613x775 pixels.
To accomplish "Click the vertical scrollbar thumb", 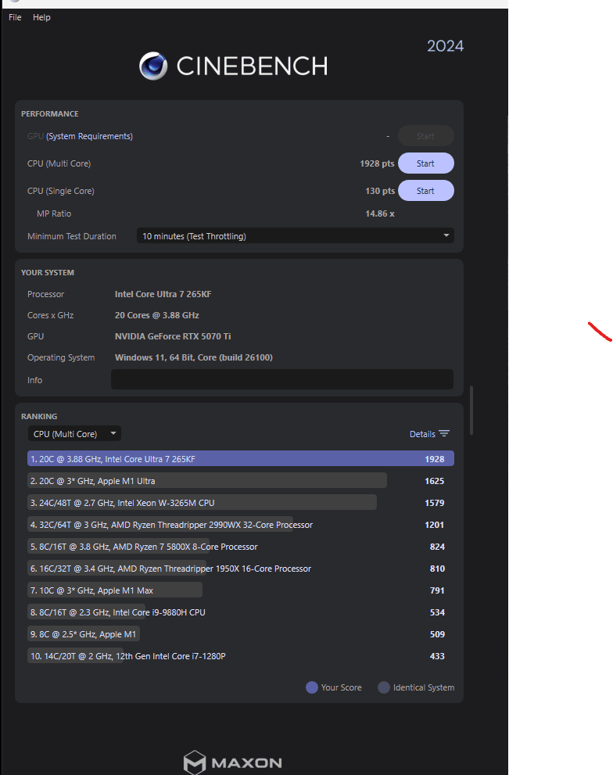I will 471,411.
